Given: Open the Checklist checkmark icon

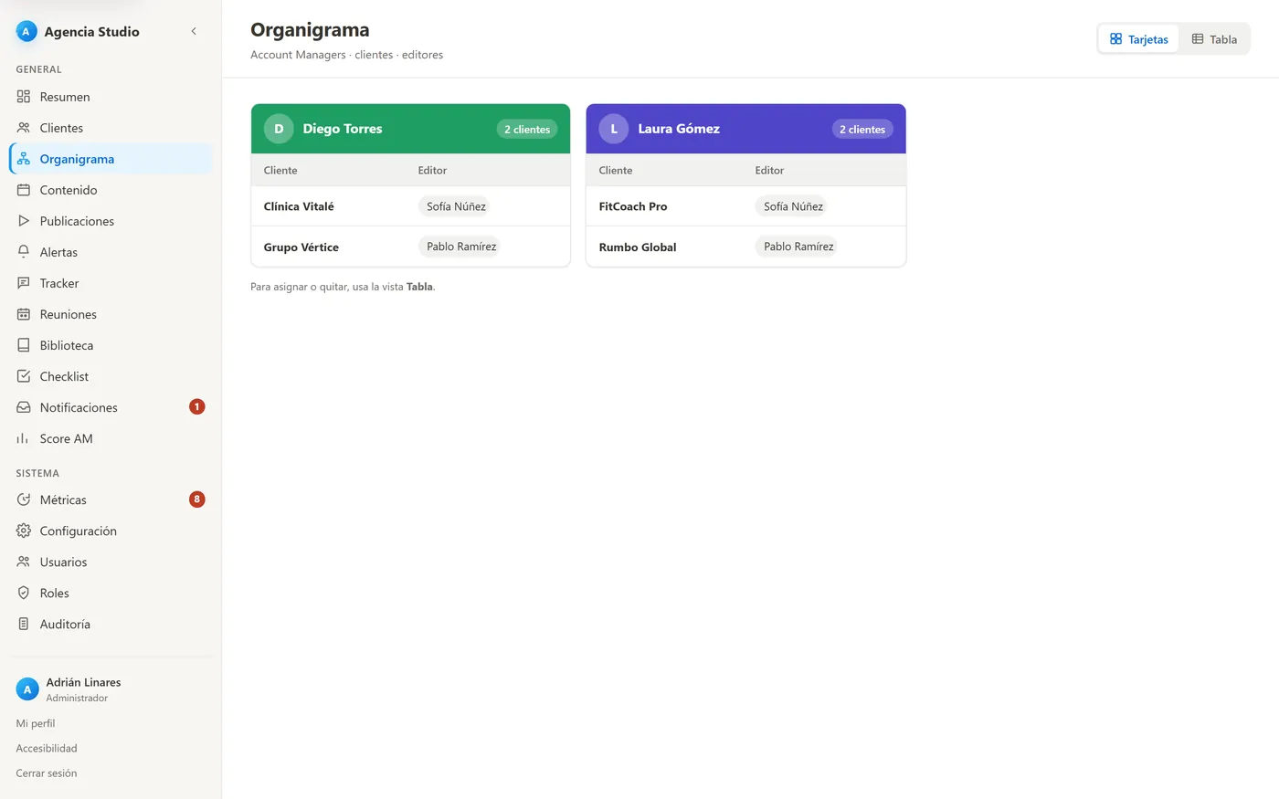Looking at the screenshot, I should point(24,376).
